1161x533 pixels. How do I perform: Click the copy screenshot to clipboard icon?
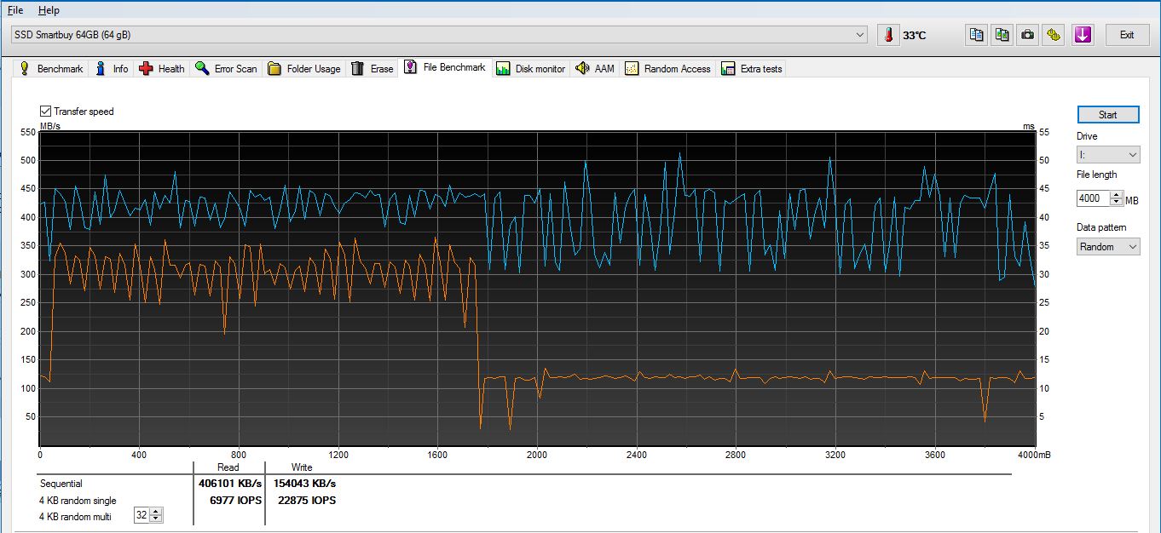(x=1002, y=35)
